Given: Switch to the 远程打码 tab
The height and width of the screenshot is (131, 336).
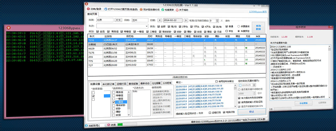Looking at the screenshot, I should pos(122,84).
